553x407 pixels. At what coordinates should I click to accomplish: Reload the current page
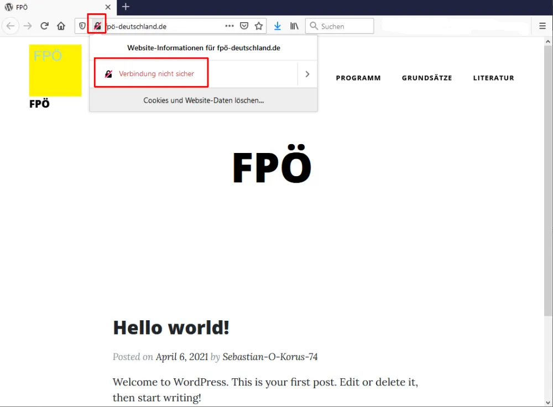tap(44, 26)
